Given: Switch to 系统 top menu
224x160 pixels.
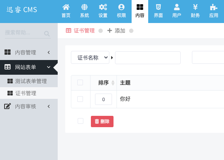Looking at the screenshot, I should (x=84, y=11).
